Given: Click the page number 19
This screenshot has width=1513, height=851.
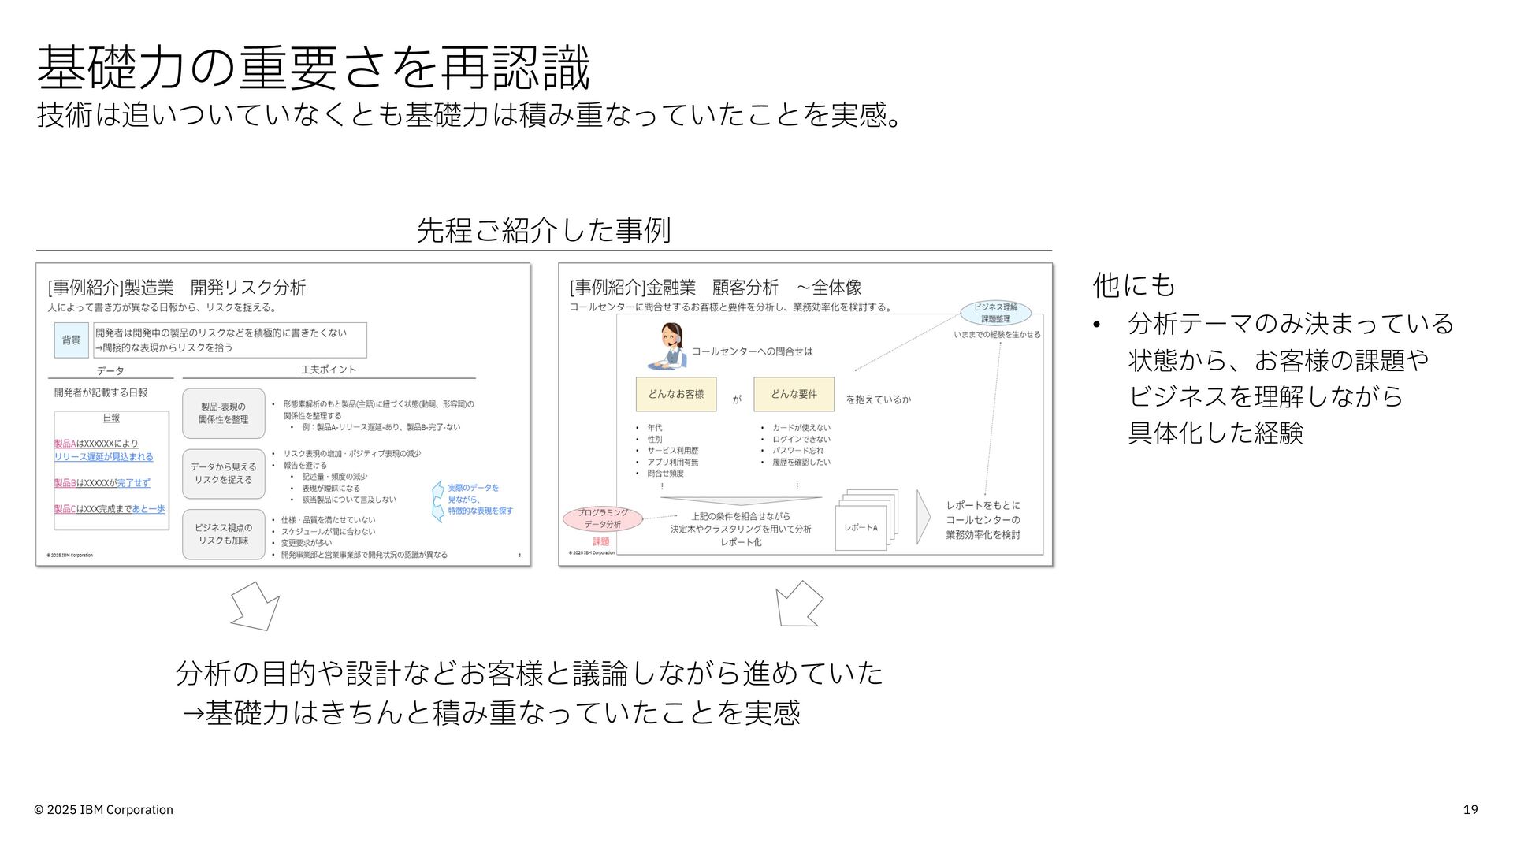Looking at the screenshot, I should point(1470,810).
